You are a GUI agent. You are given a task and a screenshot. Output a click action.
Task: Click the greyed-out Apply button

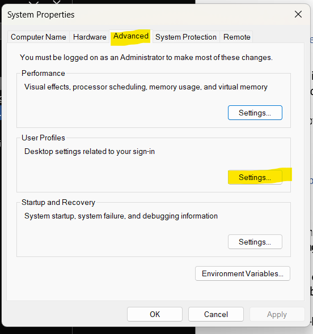tap(277, 314)
